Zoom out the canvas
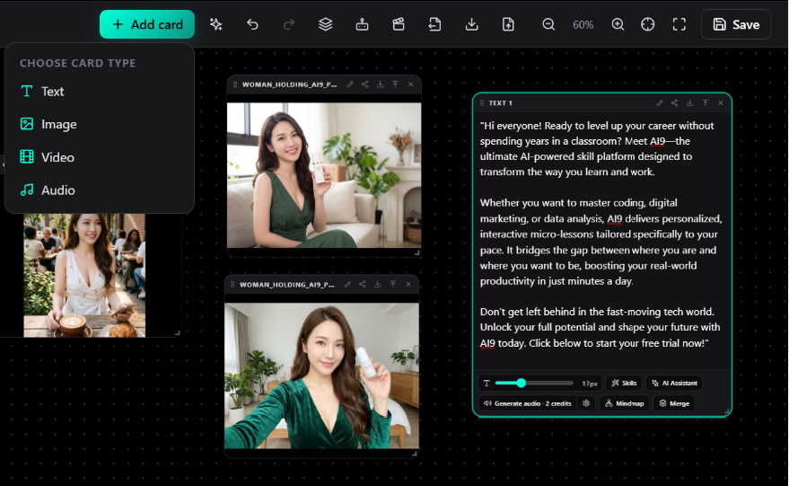Image resolution: width=789 pixels, height=486 pixels. click(x=548, y=24)
